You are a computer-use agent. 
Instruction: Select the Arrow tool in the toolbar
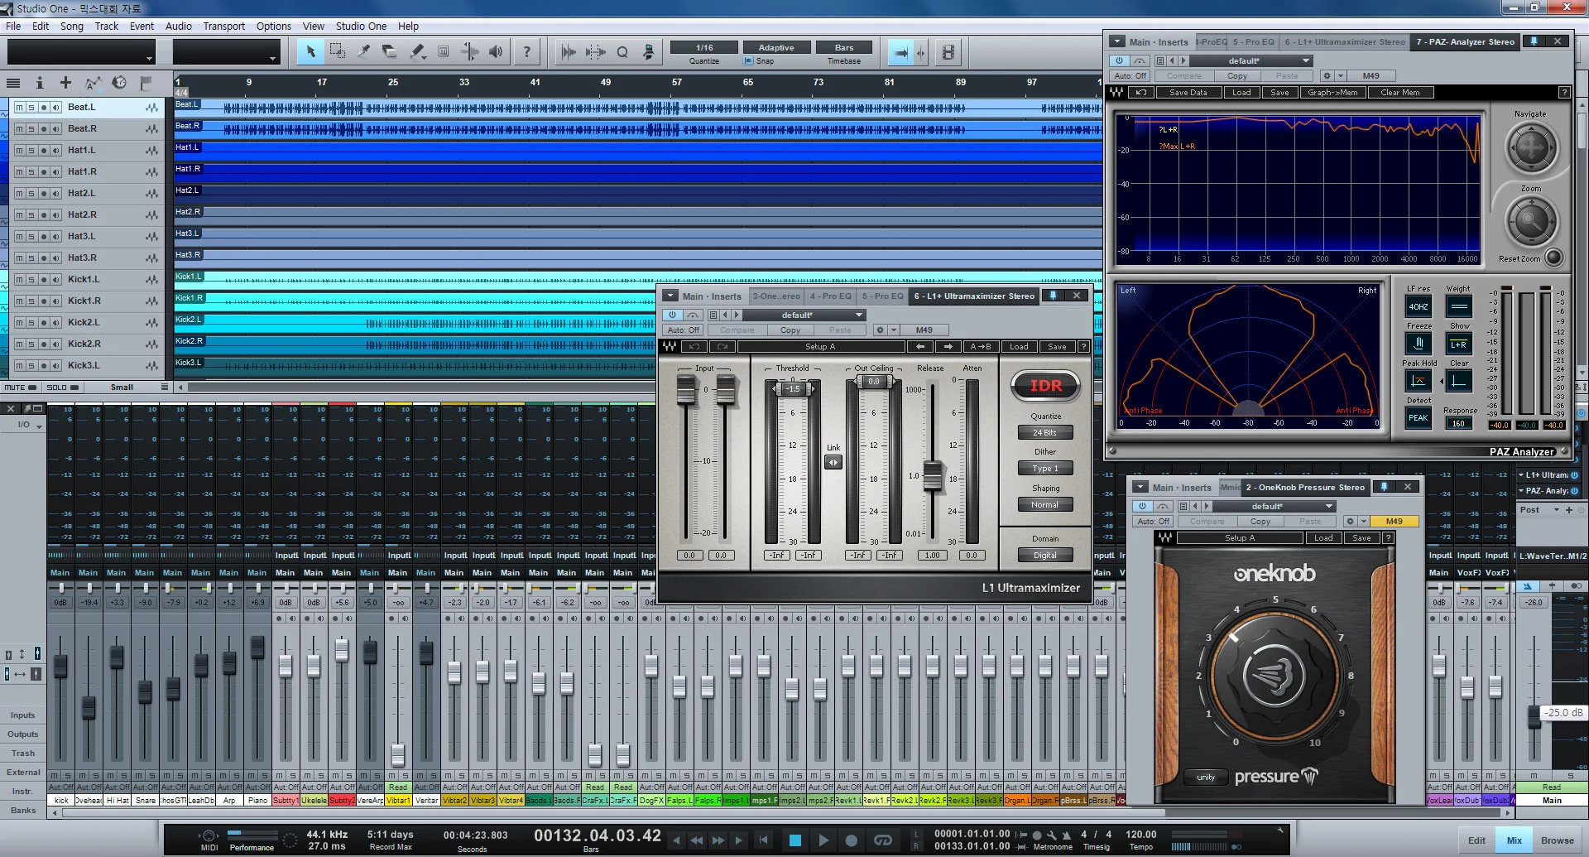click(311, 52)
